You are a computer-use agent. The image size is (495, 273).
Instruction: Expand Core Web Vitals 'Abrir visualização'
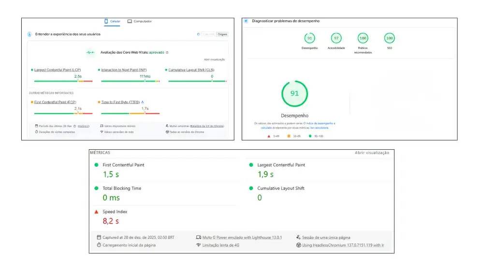click(214, 59)
